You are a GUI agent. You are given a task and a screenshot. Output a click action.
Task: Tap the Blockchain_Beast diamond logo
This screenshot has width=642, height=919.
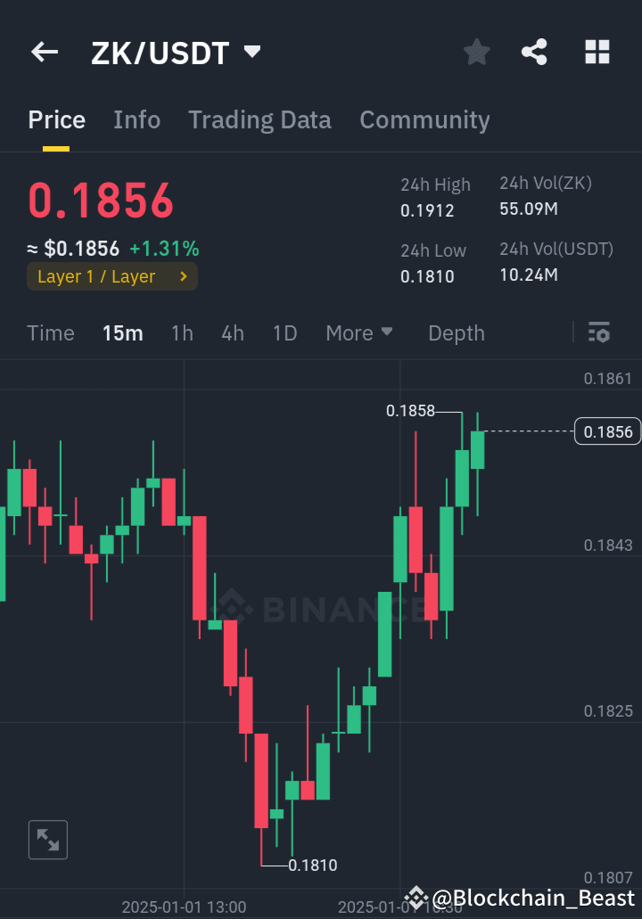tap(416, 898)
